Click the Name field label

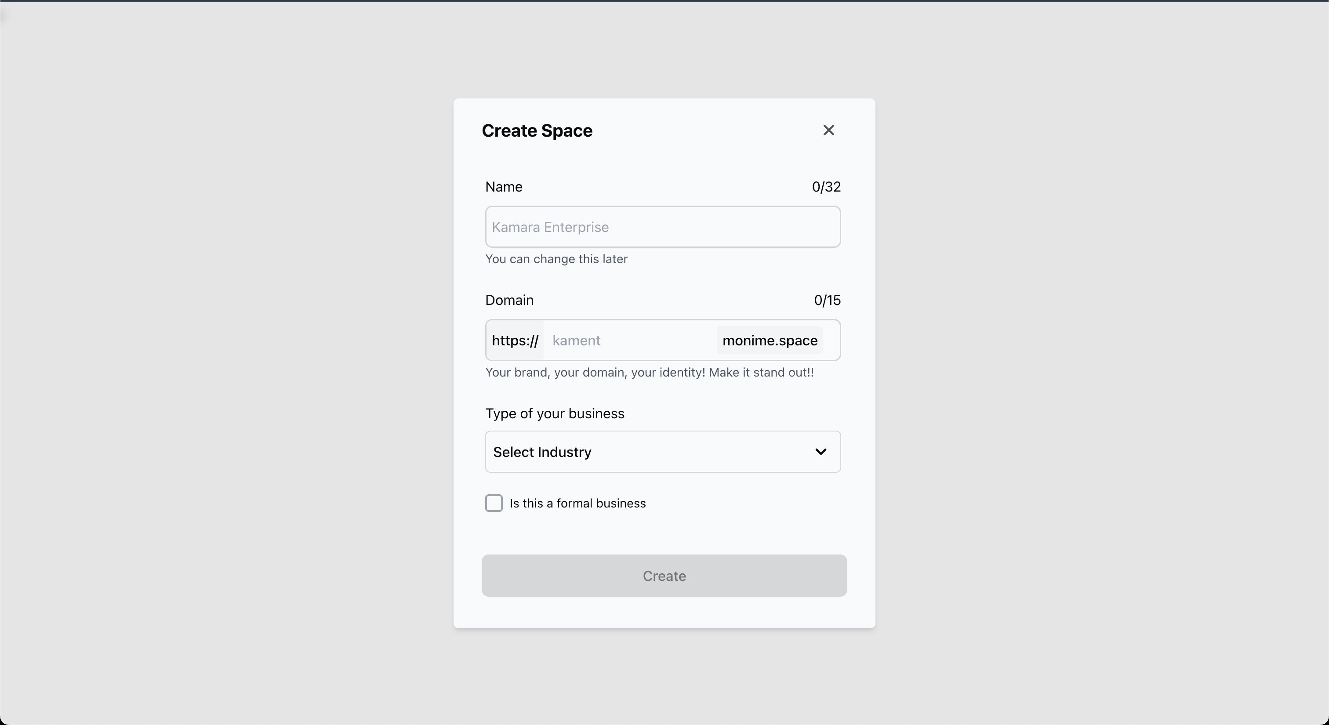click(x=504, y=187)
